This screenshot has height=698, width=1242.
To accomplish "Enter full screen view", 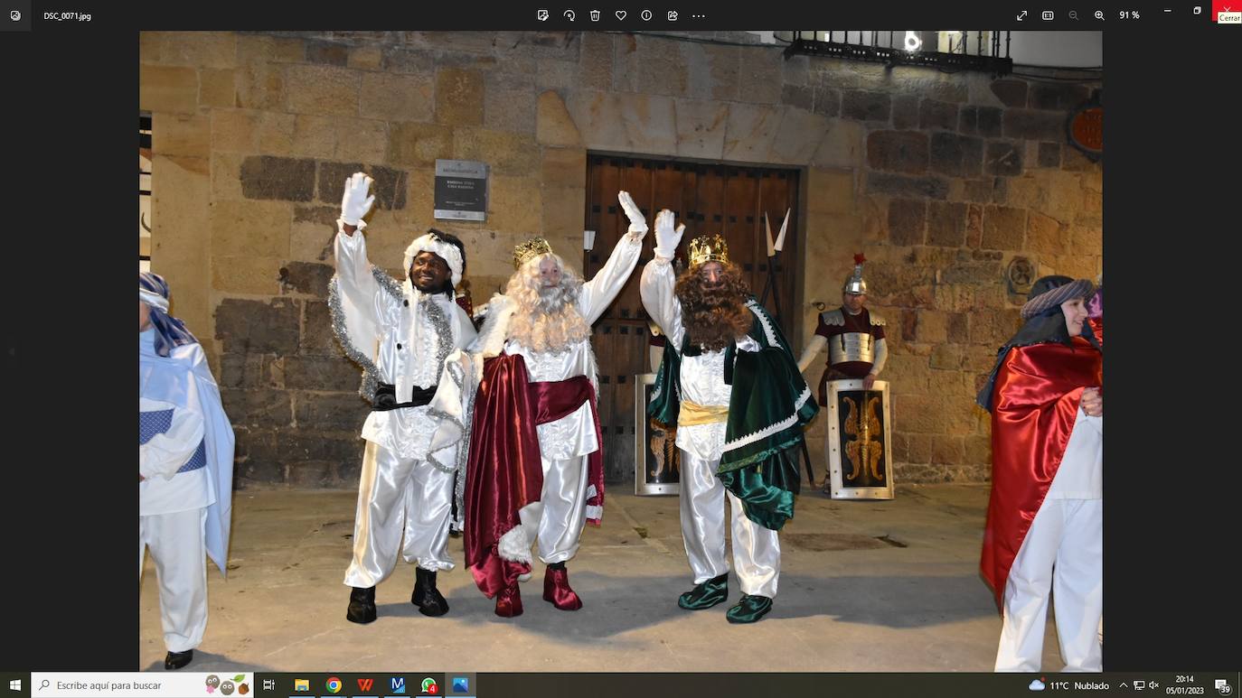I will coord(1021,15).
